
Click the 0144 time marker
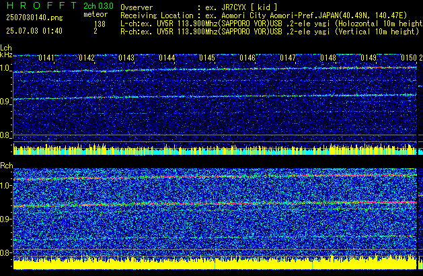167,58
